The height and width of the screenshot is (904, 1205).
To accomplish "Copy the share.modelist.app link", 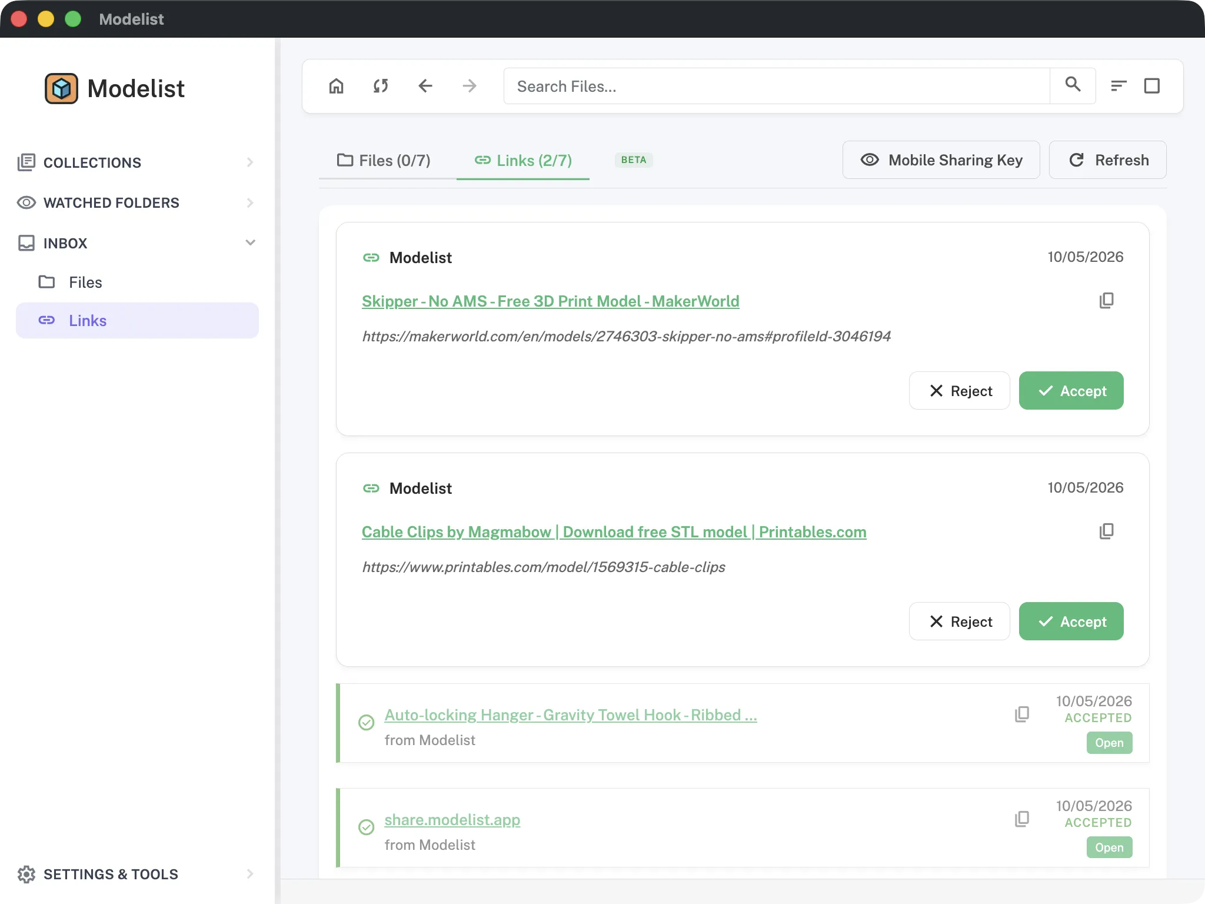I will [x=1022, y=819].
